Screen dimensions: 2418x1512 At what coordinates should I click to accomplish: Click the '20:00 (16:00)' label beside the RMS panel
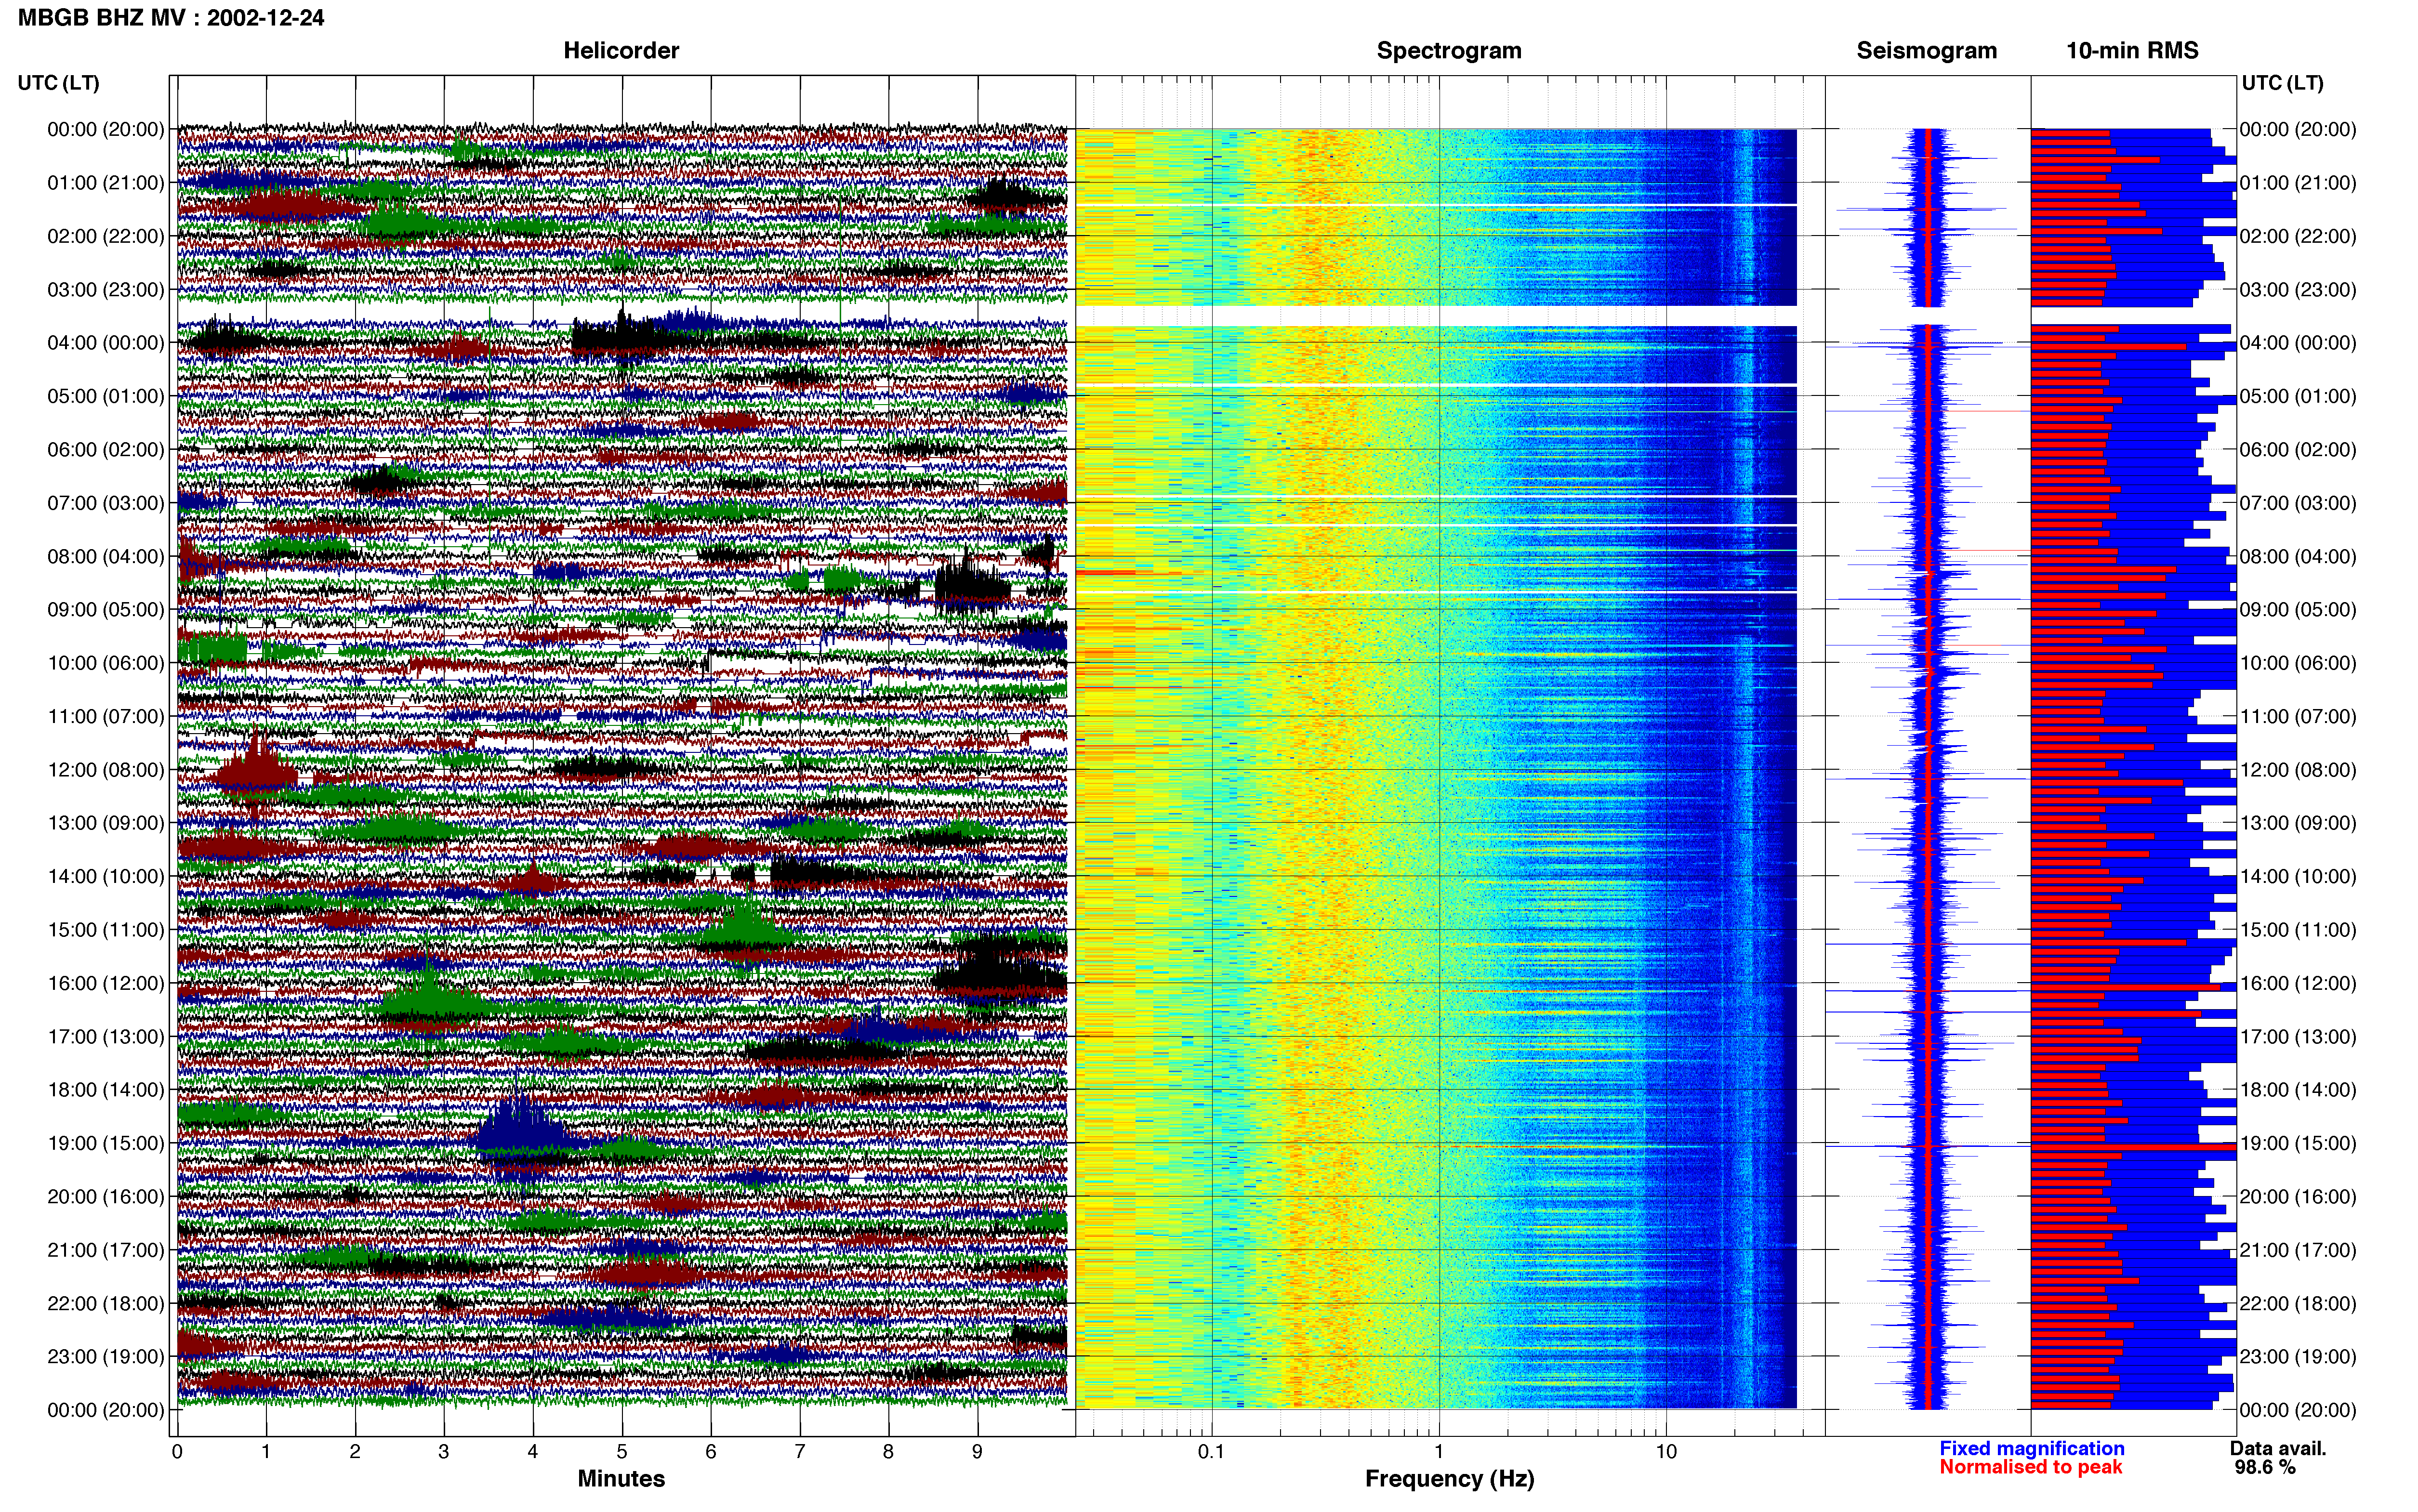pyautogui.click(x=2298, y=1197)
